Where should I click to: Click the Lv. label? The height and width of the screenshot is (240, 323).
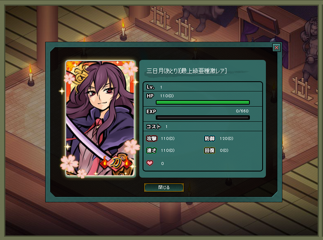coord(150,87)
